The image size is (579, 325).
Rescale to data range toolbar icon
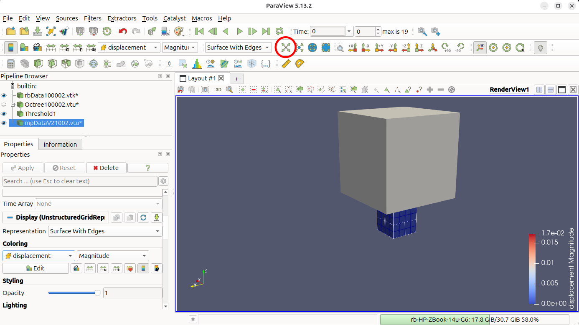(x=51, y=47)
